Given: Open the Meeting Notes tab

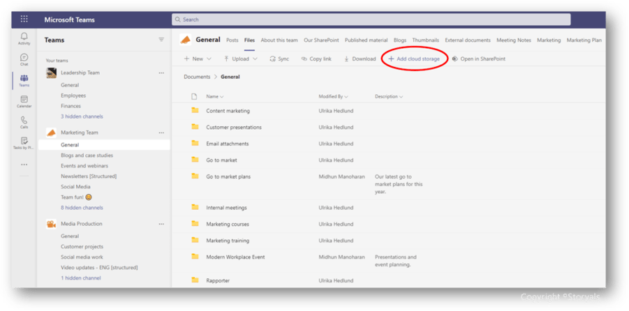Looking at the screenshot, I should click(514, 40).
